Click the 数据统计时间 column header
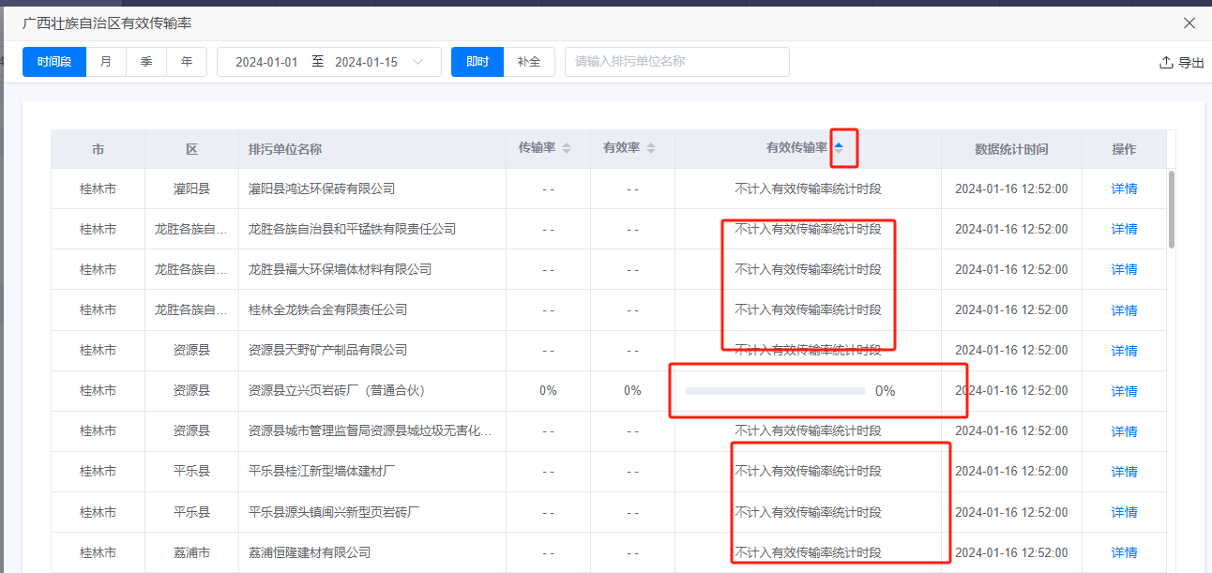This screenshot has height=573, width=1212. (x=1011, y=149)
